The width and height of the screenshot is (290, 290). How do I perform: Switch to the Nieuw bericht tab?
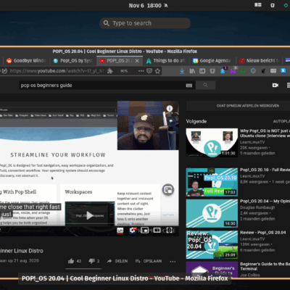259,61
